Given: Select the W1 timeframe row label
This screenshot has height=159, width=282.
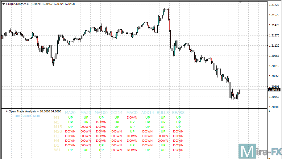Looking at the screenshot, I should pyautogui.click(x=57, y=150).
